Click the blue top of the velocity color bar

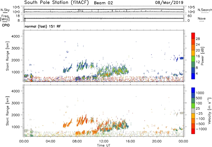tap(193, 90)
